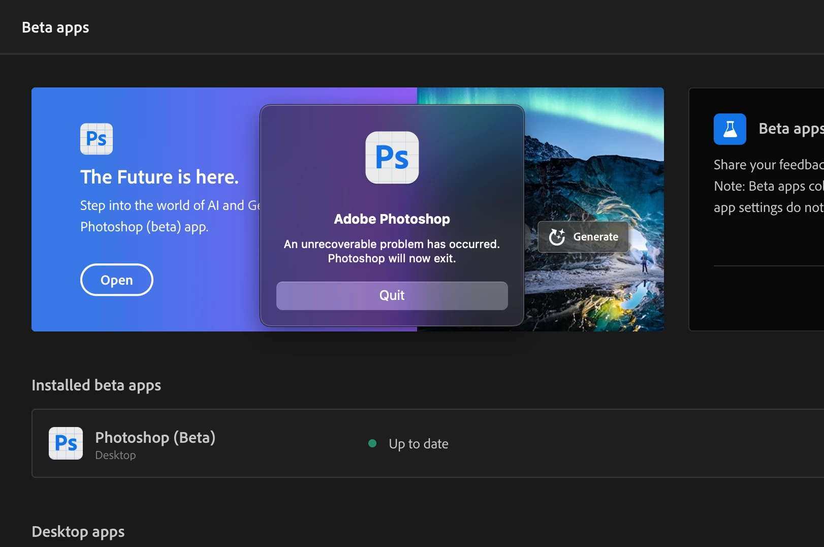The height and width of the screenshot is (547, 824).
Task: Click the sparkle Generate icon
Action: coord(557,237)
